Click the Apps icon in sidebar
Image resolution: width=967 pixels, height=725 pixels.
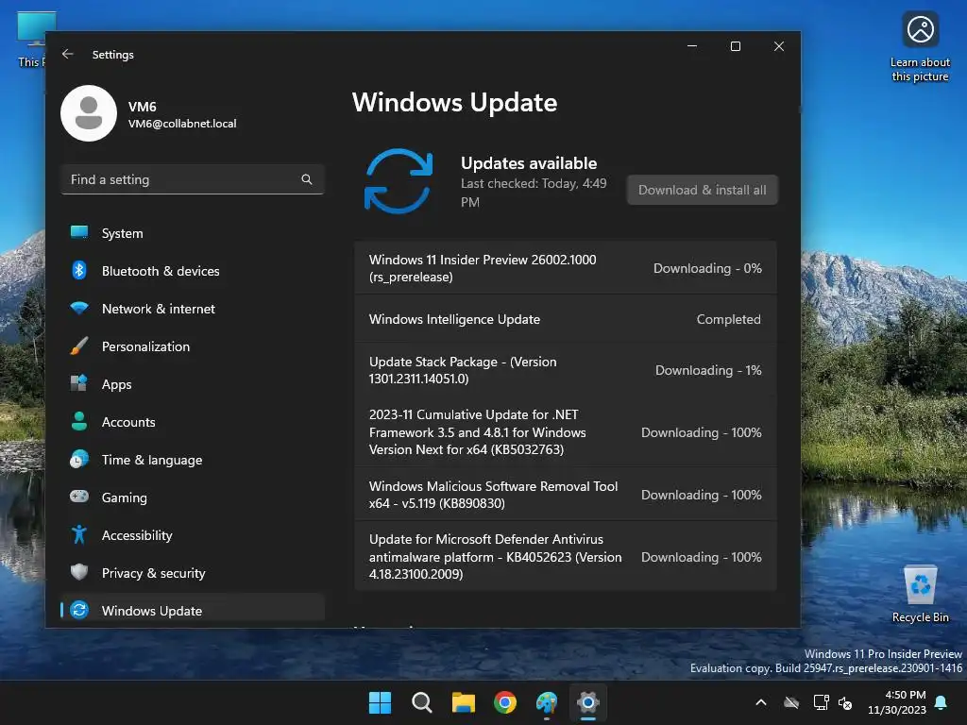(79, 383)
